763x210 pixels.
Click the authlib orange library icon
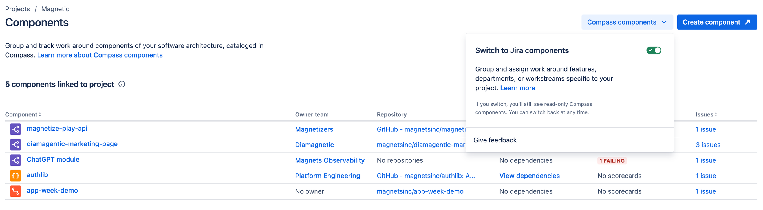(16, 176)
